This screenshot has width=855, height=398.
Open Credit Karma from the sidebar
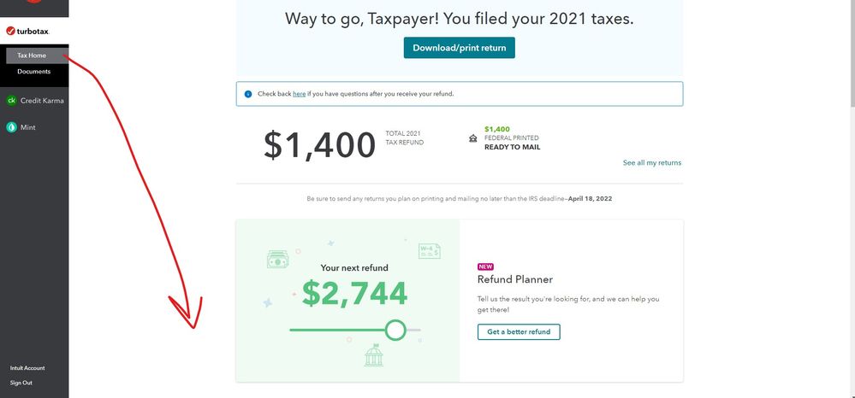(x=35, y=100)
